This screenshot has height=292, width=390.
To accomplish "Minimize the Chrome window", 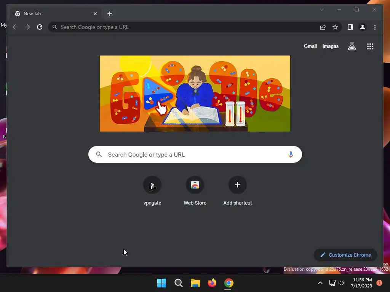I will 339,10.
